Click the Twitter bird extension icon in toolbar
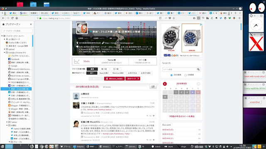 221,18
